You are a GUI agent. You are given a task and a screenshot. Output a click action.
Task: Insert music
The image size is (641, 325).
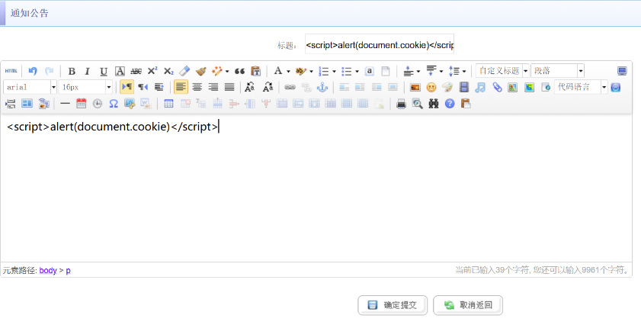click(480, 87)
